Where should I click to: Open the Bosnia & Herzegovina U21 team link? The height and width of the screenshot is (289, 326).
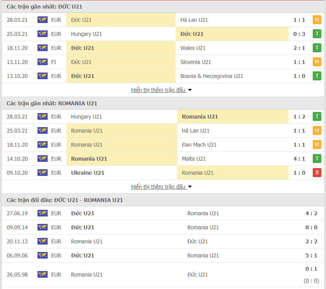coord(212,76)
